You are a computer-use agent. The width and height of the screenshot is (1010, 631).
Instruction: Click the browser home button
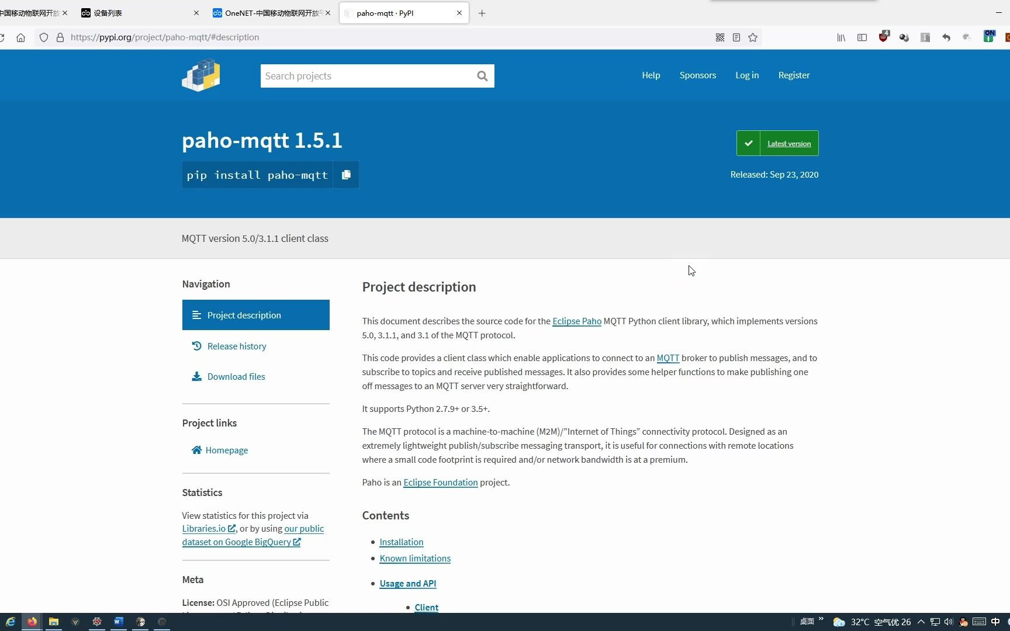coord(20,37)
